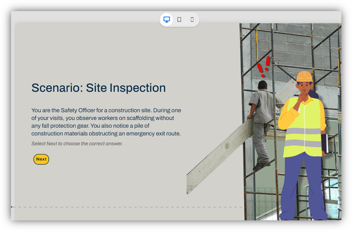Click the 'emergency exit route' text line
Screen dimensions: 352x231
145,133
